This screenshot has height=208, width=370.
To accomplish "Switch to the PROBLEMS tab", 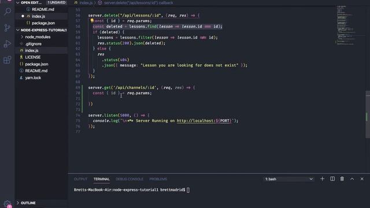I will pyautogui.click(x=158, y=179).
